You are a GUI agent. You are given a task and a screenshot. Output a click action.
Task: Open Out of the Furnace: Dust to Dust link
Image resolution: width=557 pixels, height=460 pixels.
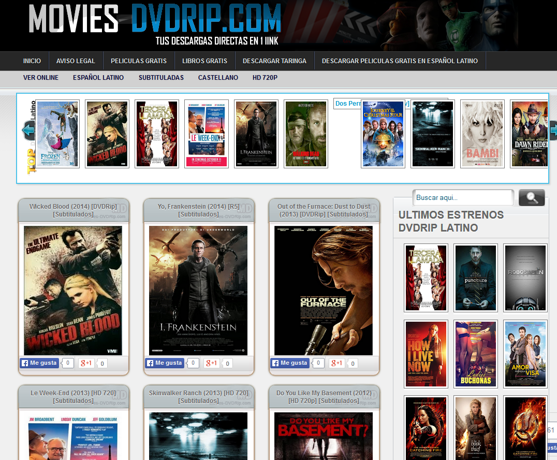coord(324,210)
